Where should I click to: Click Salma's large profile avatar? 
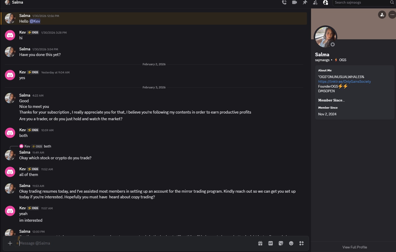(325, 37)
